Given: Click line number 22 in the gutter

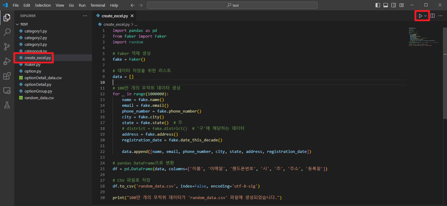Looking at the screenshot, I should click(x=102, y=151).
